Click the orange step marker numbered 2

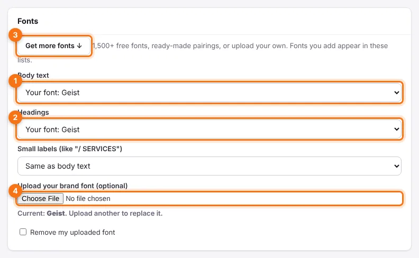tap(15, 117)
